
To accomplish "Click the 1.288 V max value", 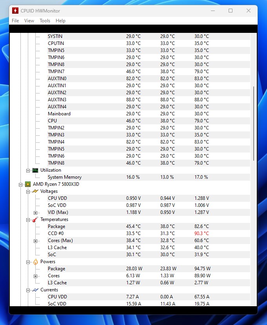I will [202, 198].
